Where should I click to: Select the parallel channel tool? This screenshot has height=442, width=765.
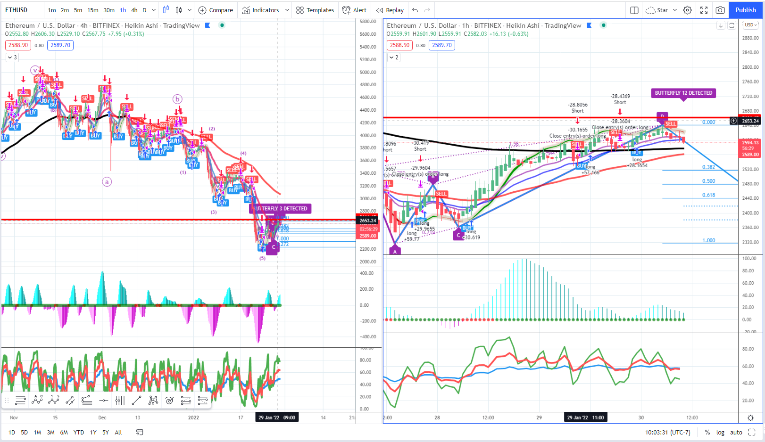pos(70,401)
